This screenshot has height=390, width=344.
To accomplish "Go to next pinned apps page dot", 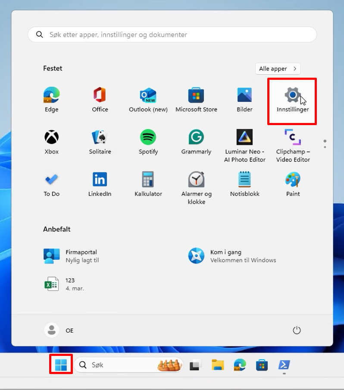I will (325, 147).
